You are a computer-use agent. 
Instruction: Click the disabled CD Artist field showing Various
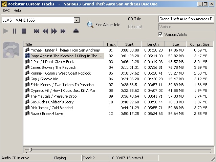pos(186,27)
